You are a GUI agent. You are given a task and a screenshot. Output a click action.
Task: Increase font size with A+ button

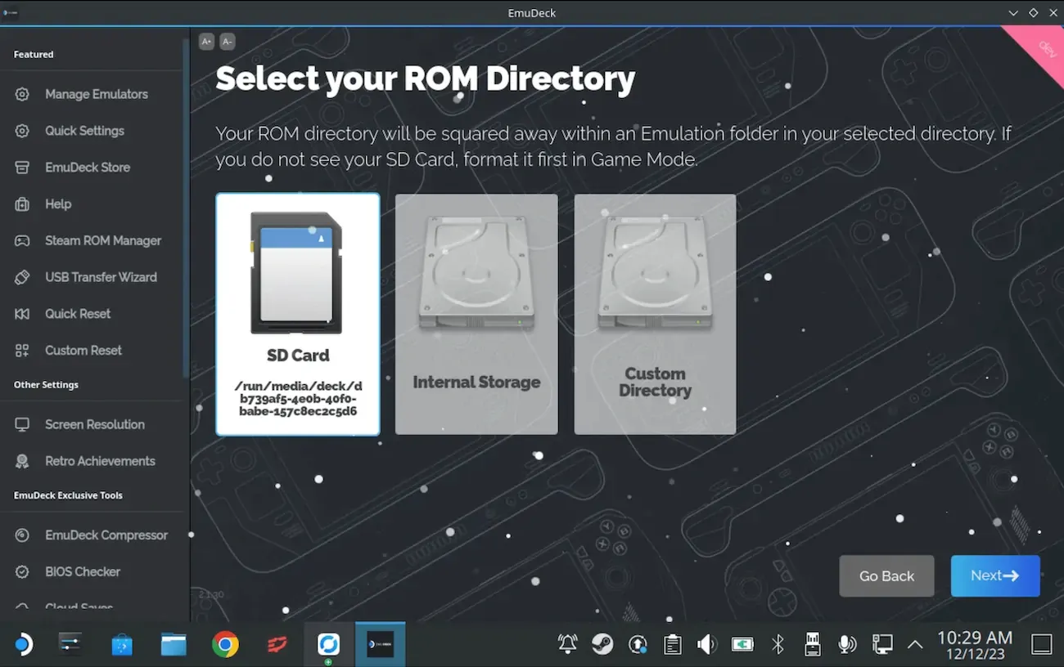pos(206,41)
